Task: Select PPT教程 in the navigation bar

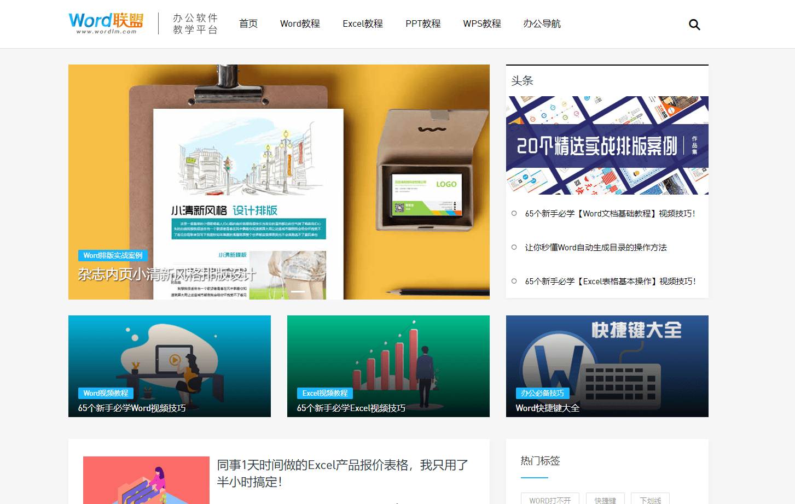Action: coord(422,24)
